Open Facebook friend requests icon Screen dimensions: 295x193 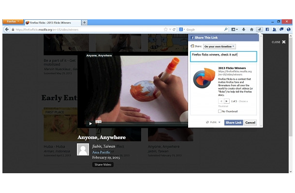click(274, 29)
